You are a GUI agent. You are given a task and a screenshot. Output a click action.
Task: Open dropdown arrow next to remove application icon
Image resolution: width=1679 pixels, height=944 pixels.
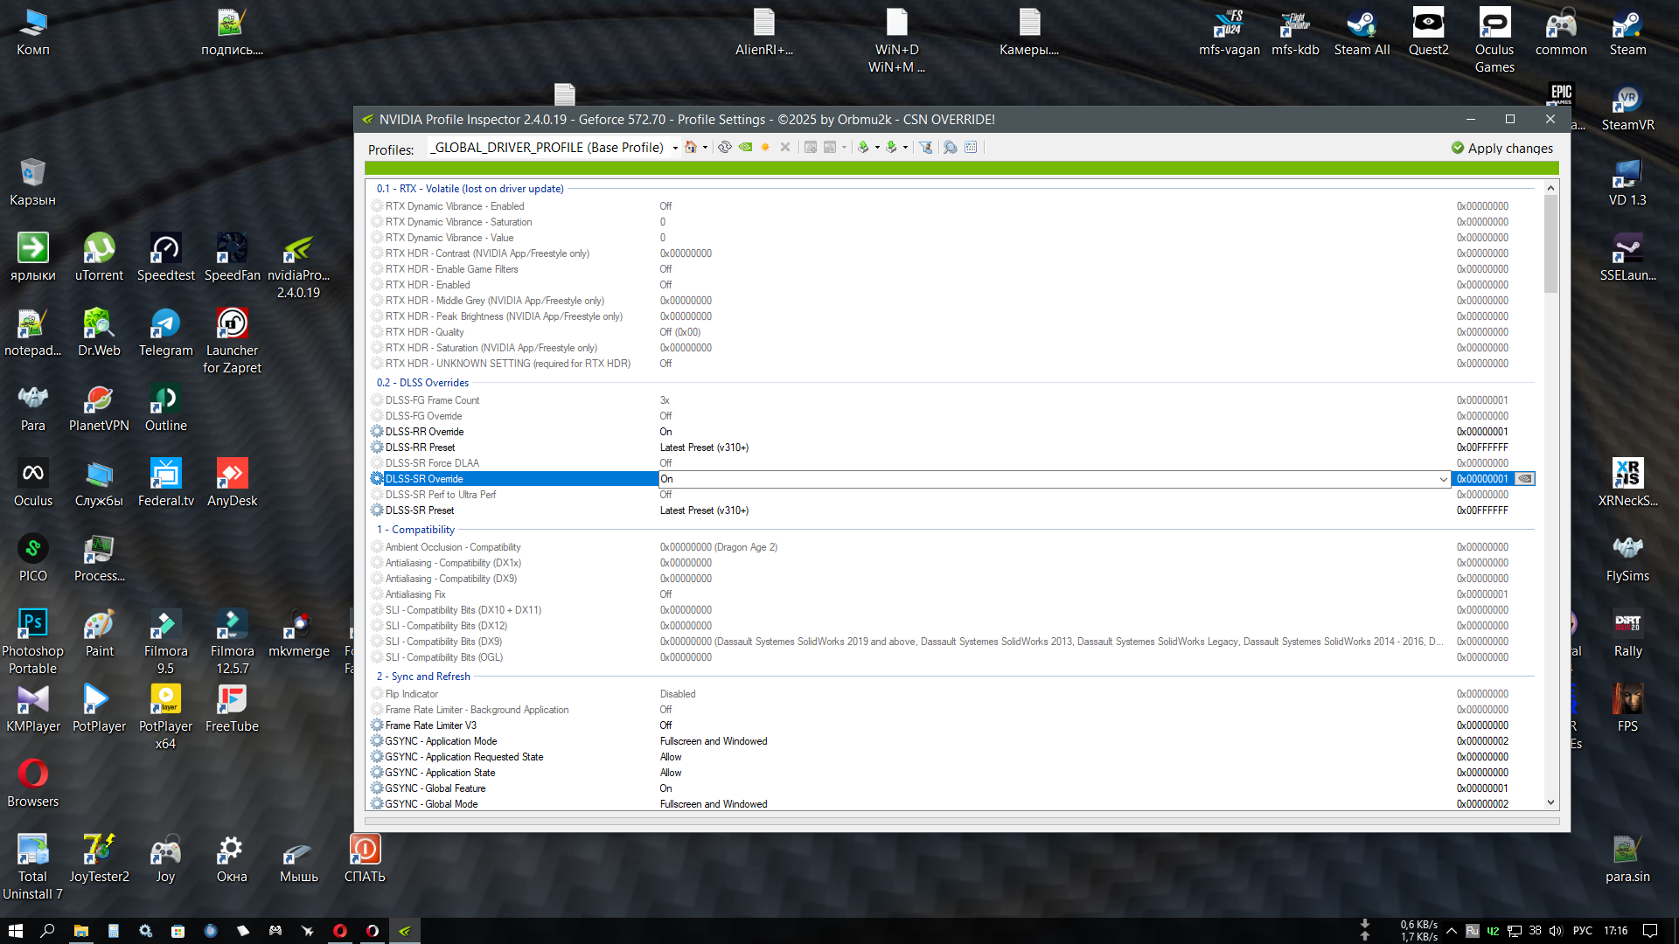pyautogui.click(x=844, y=148)
